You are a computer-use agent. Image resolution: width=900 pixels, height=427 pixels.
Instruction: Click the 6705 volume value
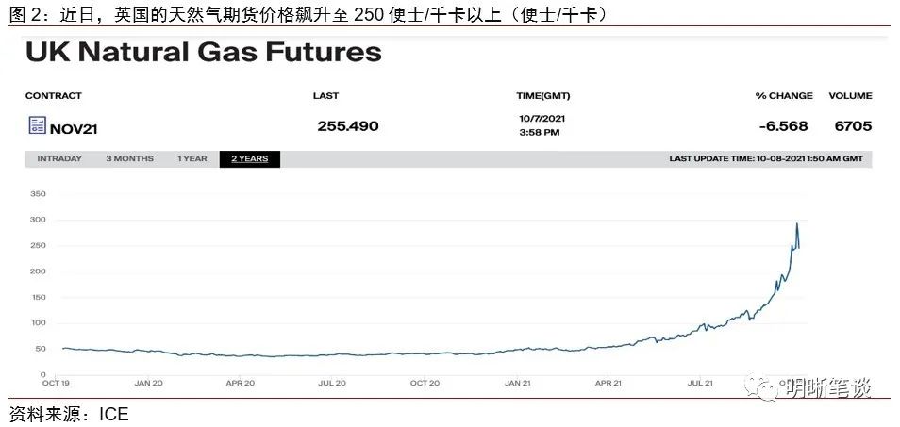tap(853, 126)
